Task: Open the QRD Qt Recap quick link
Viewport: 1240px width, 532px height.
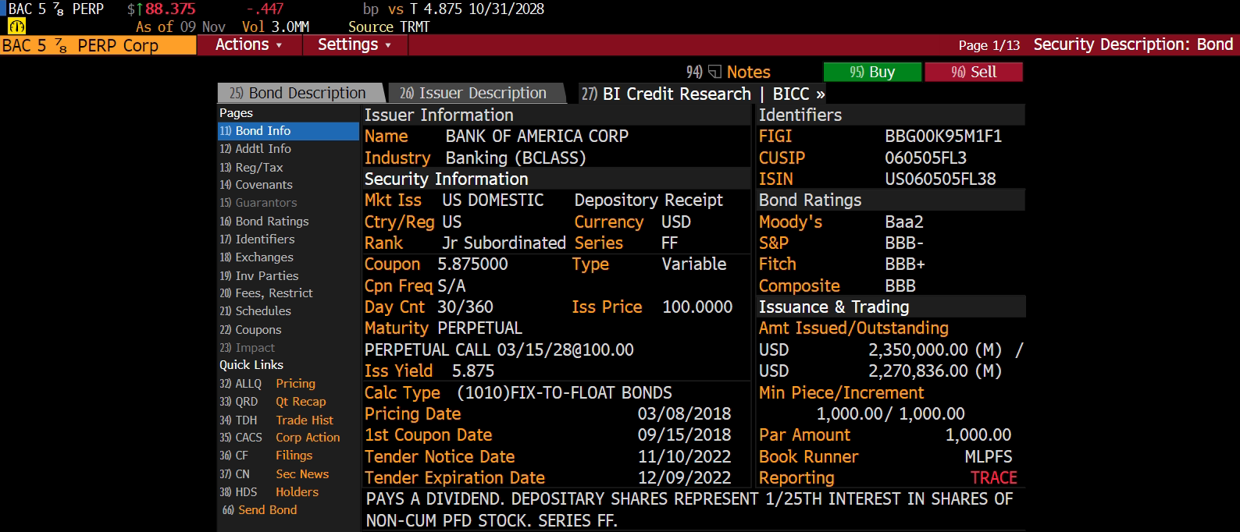Action: click(273, 402)
